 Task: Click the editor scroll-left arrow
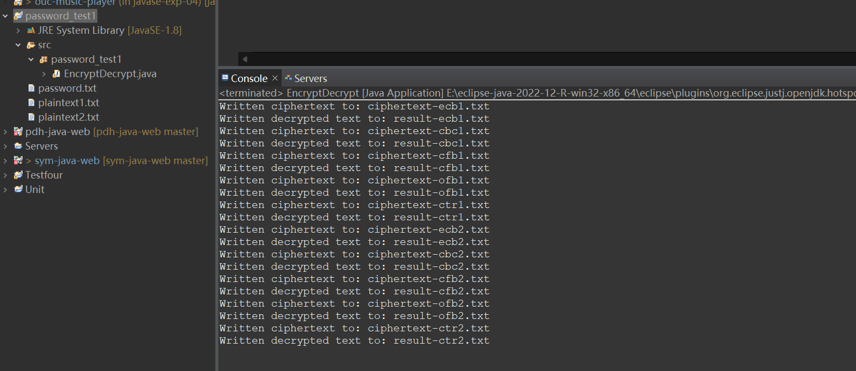click(245, 59)
